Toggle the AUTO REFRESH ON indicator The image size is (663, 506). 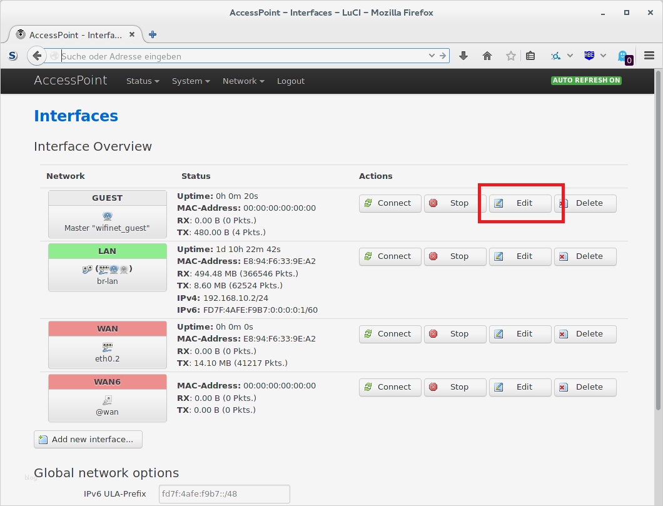[586, 80]
